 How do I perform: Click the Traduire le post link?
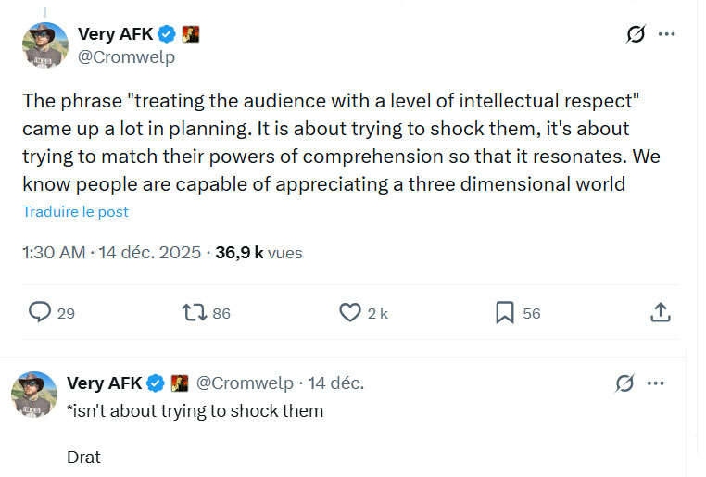point(76,212)
